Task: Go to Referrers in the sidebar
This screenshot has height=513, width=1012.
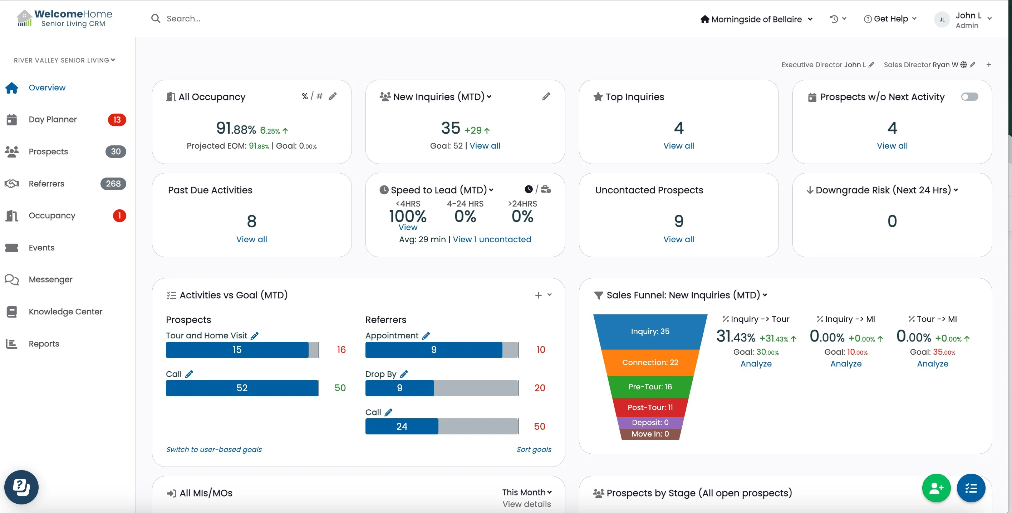Action: click(46, 184)
